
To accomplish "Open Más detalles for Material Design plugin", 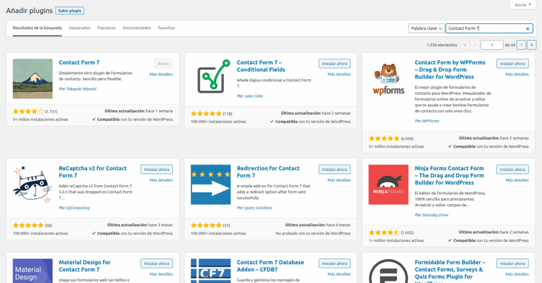I will click(x=161, y=274).
